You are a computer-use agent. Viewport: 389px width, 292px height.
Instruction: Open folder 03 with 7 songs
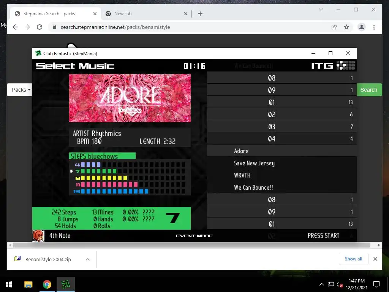[282, 127]
